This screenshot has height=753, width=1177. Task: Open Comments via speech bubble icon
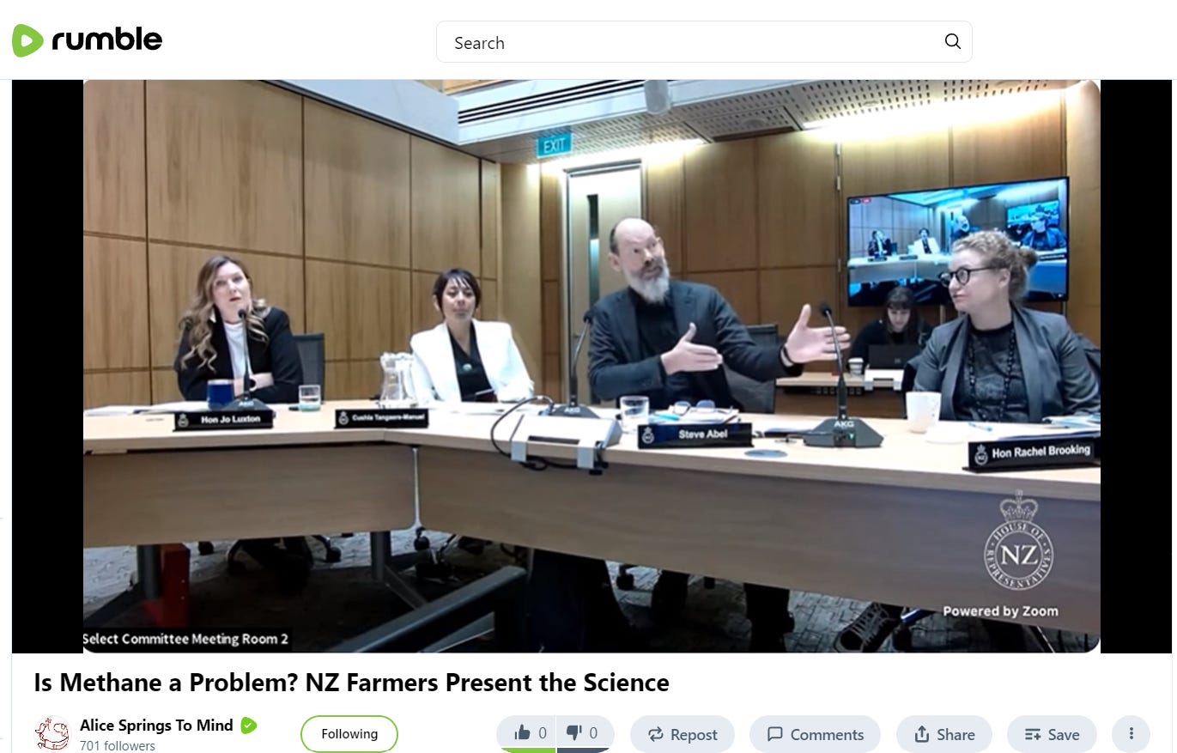(x=774, y=734)
